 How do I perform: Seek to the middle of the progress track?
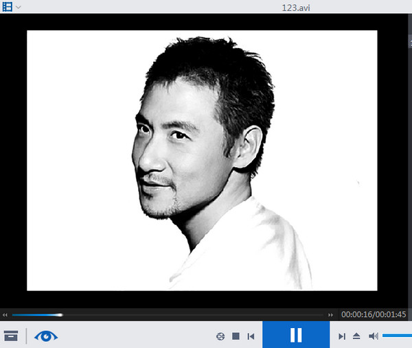[x=168, y=314]
